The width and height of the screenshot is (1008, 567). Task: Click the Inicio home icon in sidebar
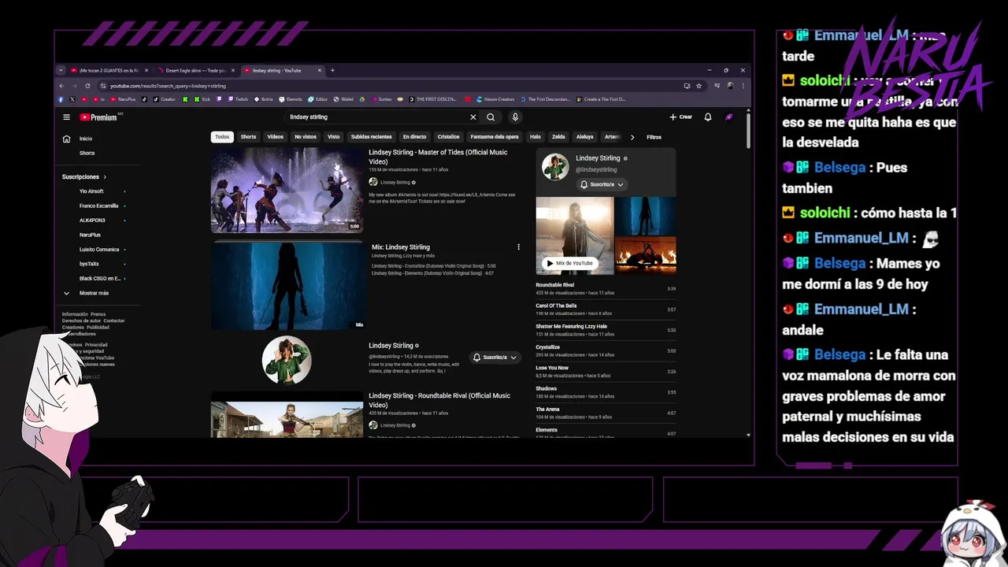pyautogui.click(x=66, y=139)
